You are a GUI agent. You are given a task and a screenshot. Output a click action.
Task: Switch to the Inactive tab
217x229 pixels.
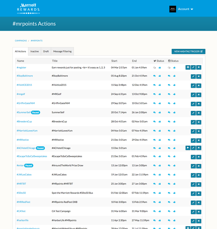point(35,51)
